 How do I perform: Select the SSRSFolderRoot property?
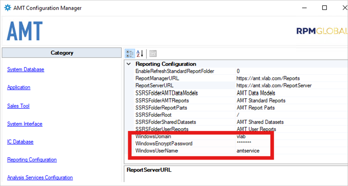[x=153, y=115]
